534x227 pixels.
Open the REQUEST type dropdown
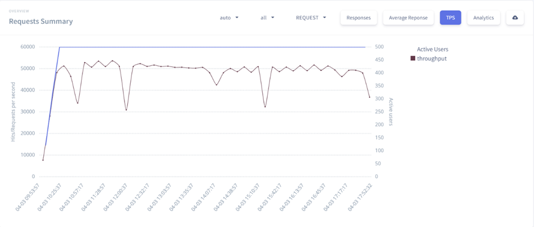311,18
